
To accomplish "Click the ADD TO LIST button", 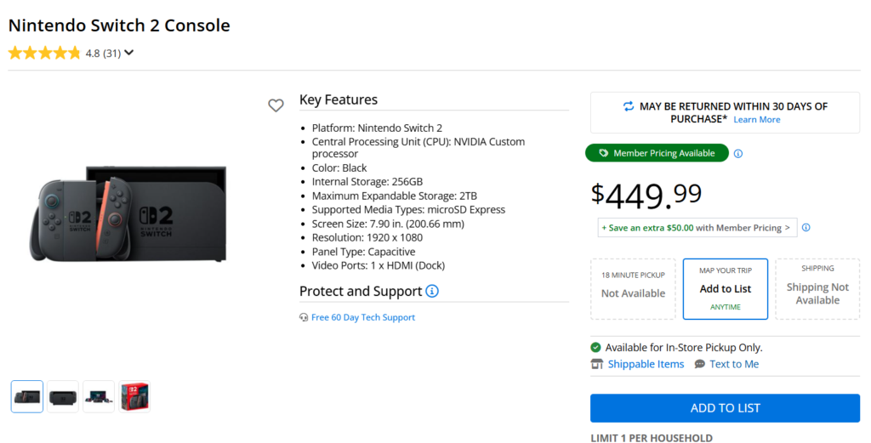I will [725, 408].
